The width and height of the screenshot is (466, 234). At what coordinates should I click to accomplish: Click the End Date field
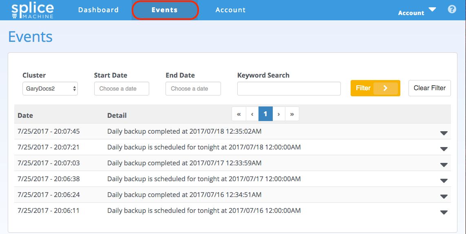tap(193, 89)
